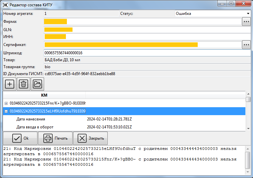253x178 pixels.
Task: Click the plus add-code icon button
Action: coord(9,84)
